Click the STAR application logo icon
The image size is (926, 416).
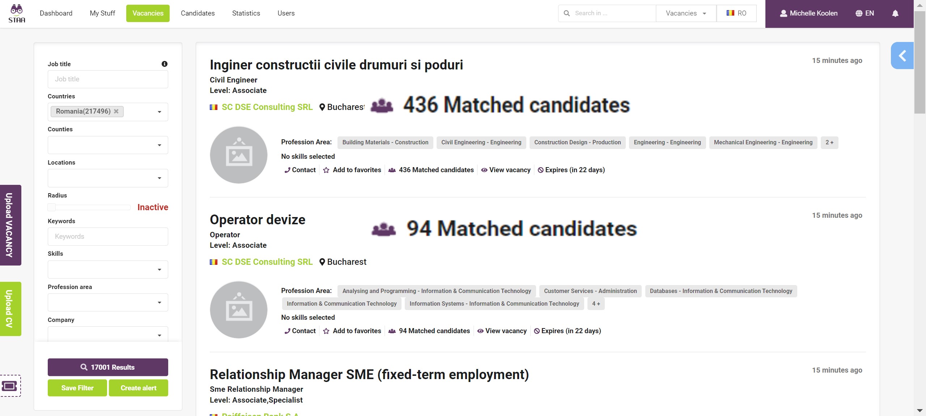[x=17, y=13]
